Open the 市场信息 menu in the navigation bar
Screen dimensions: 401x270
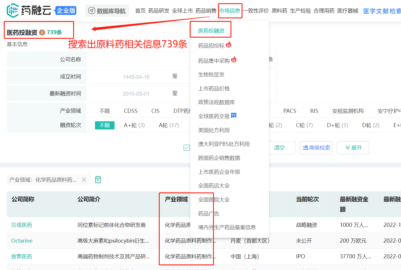[230, 11]
